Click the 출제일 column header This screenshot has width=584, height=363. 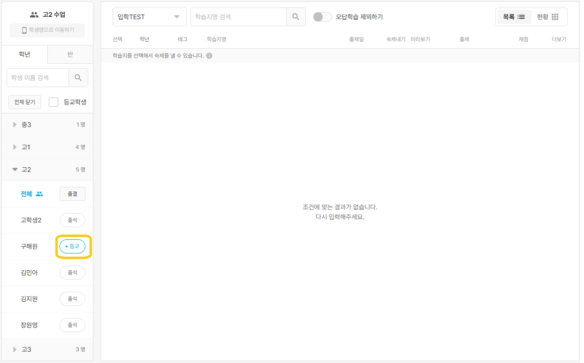coord(356,39)
